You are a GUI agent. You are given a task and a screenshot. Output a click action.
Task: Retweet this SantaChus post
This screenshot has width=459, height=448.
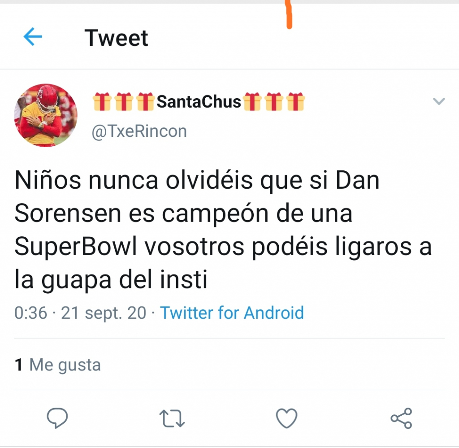point(172,418)
